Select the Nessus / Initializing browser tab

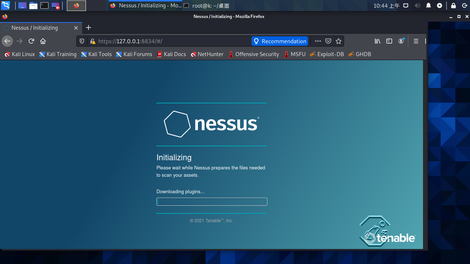coord(40,28)
